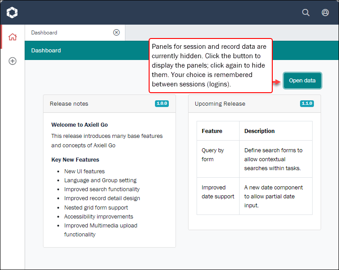Close the Dashboard tab with X icon

(116, 33)
